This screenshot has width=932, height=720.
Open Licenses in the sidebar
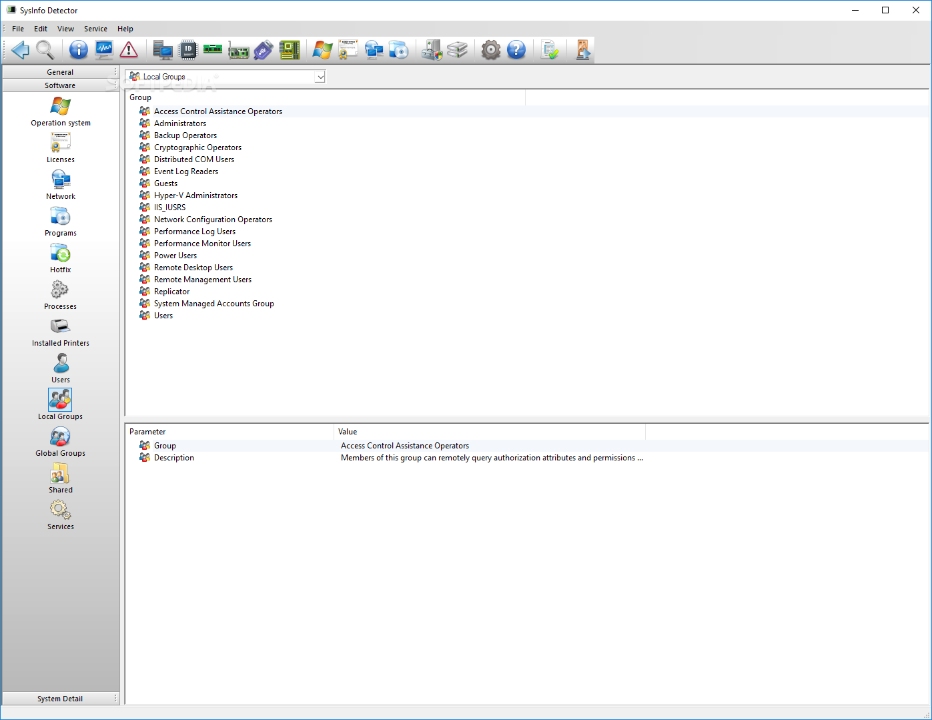click(x=61, y=148)
